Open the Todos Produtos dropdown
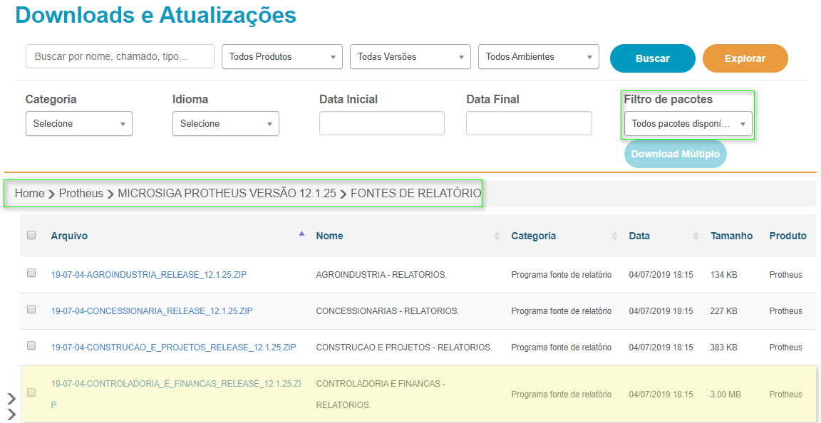 click(x=282, y=56)
